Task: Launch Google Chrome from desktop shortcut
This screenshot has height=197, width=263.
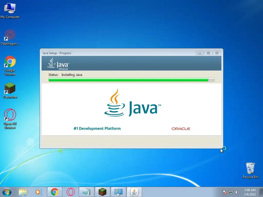Action: [10, 66]
